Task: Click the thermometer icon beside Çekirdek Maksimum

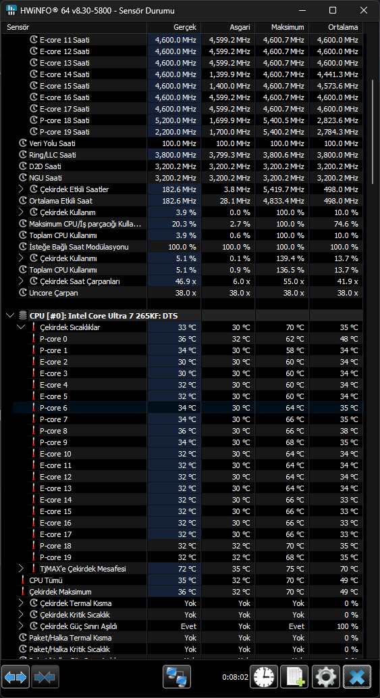Action: [x=23, y=592]
